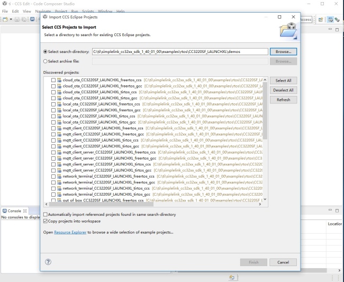
Task: Click the mqtt_client tirtos_gcc project icon
Action: click(59, 146)
